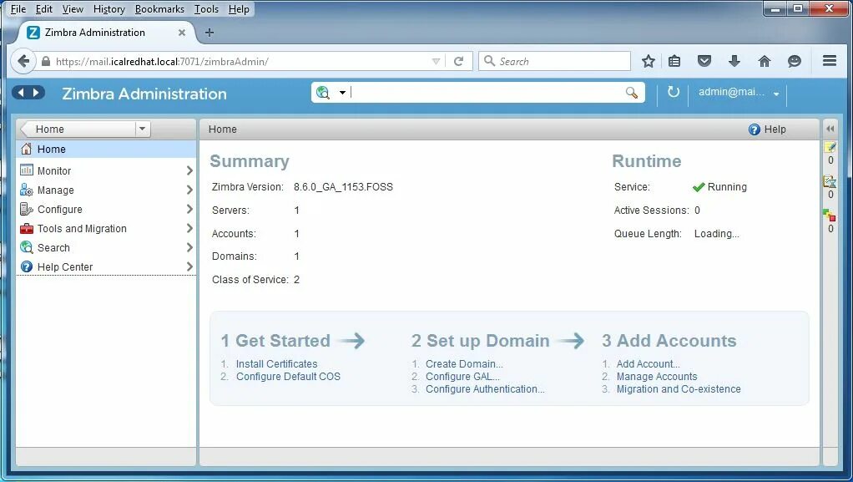Image resolution: width=853 pixels, height=482 pixels.
Task: Click the task status icon in the right pane
Action: pyautogui.click(x=830, y=180)
